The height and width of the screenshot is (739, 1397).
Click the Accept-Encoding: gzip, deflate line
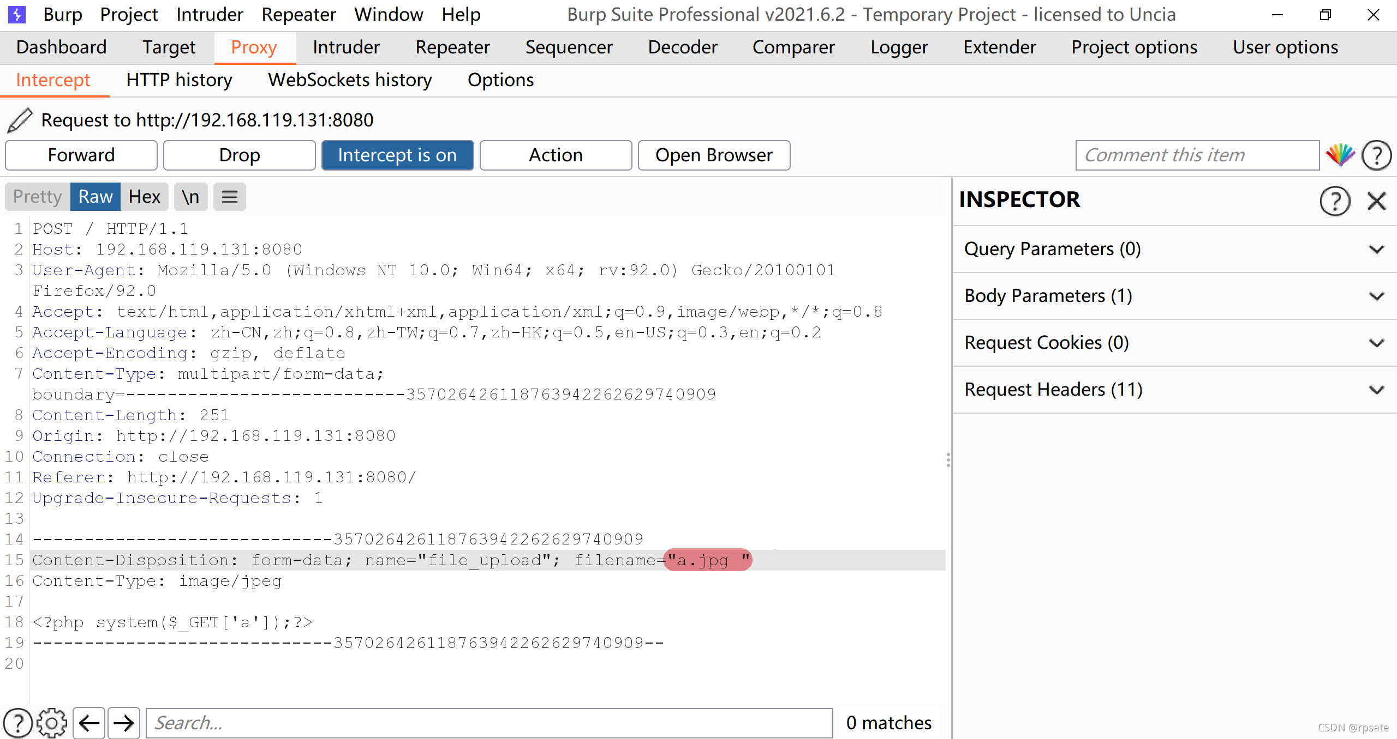[x=189, y=353]
